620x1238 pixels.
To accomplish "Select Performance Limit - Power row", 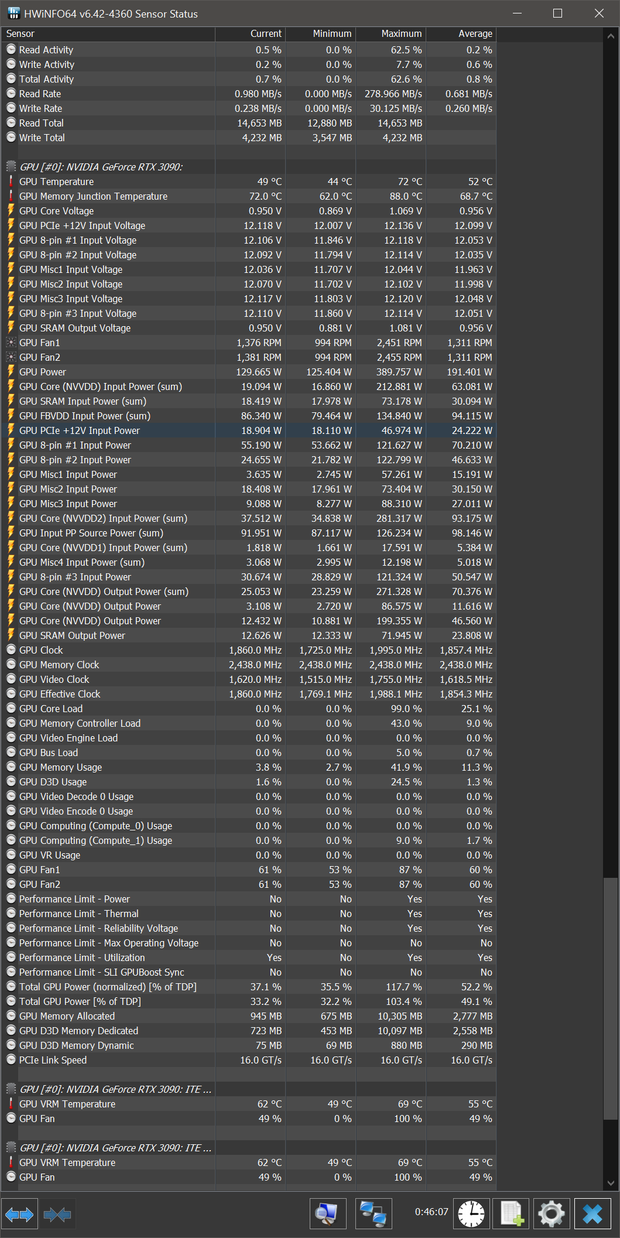I will pos(249,899).
